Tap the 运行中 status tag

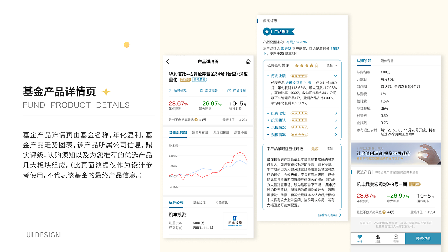[185, 79]
